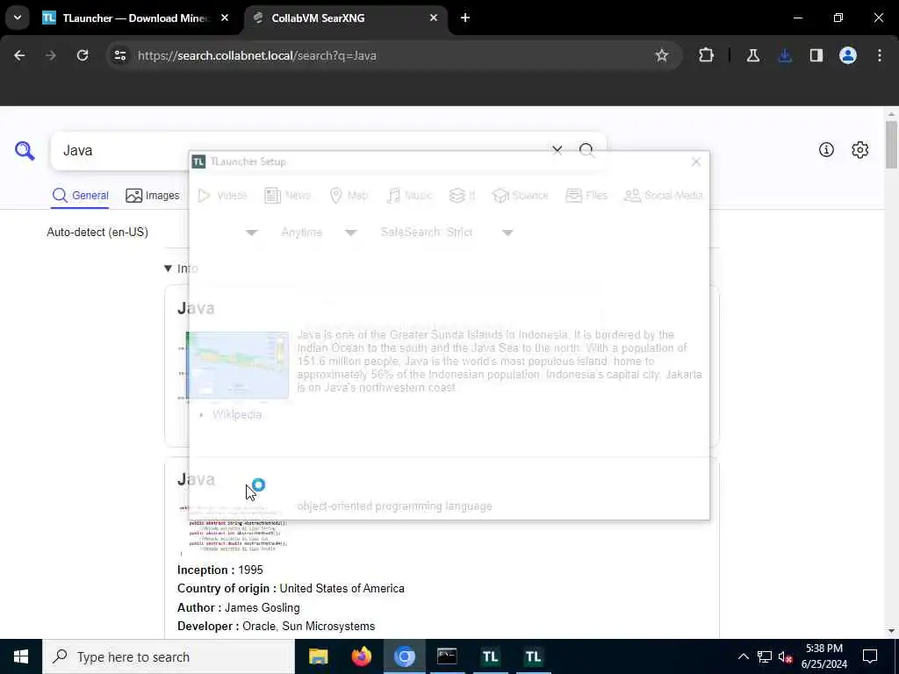The height and width of the screenshot is (674, 899).
Task: Switch to the Images search tab
Action: tap(153, 196)
